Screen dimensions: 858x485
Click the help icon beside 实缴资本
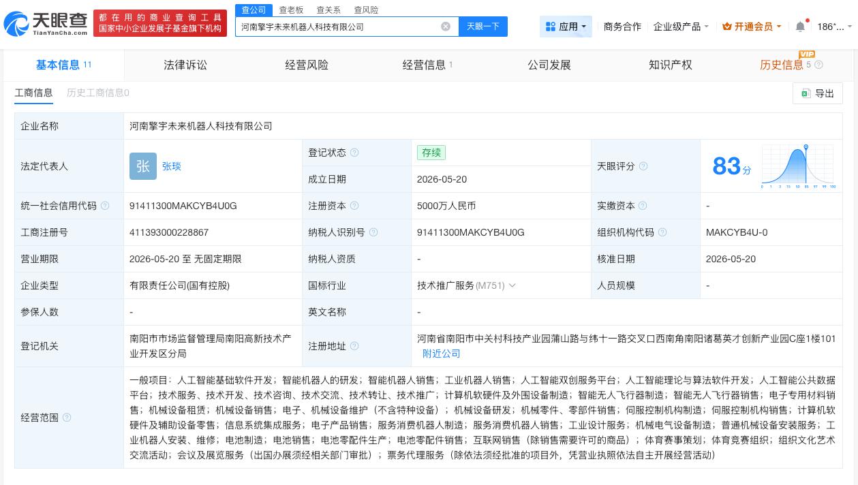coord(643,206)
